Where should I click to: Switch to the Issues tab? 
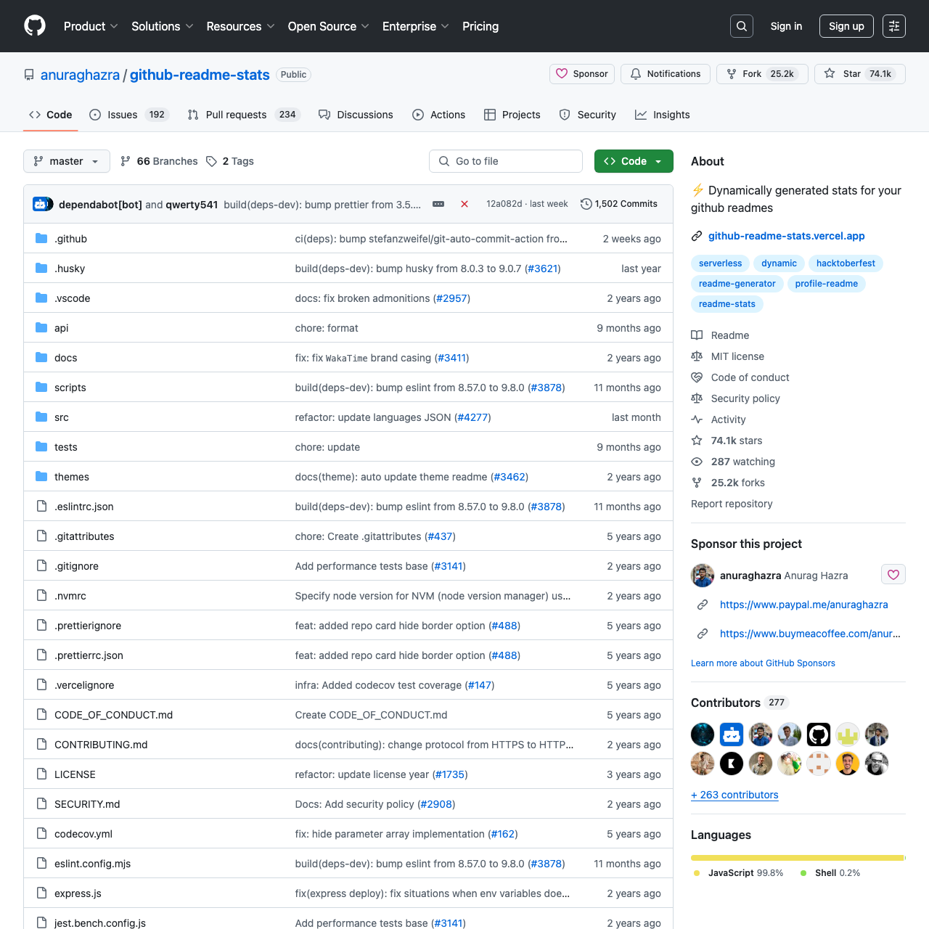[129, 115]
